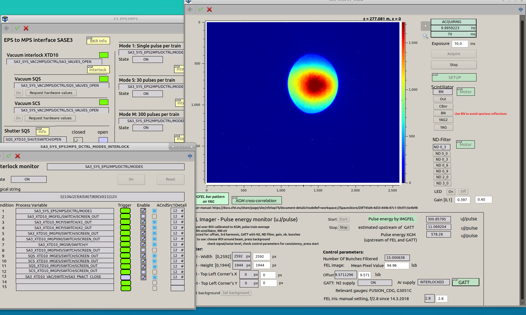
Task: Click the red X in SA3_IMGFEL_MAIN toolbar
Action: (x=209, y=10)
